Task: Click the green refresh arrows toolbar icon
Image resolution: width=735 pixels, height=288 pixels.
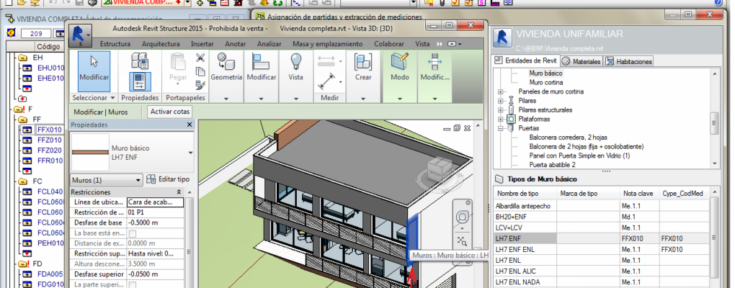Action: click(x=278, y=3)
